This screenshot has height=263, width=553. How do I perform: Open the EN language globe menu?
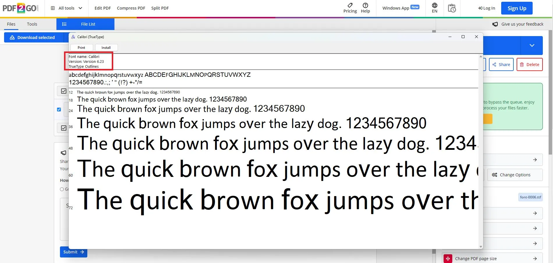click(434, 8)
